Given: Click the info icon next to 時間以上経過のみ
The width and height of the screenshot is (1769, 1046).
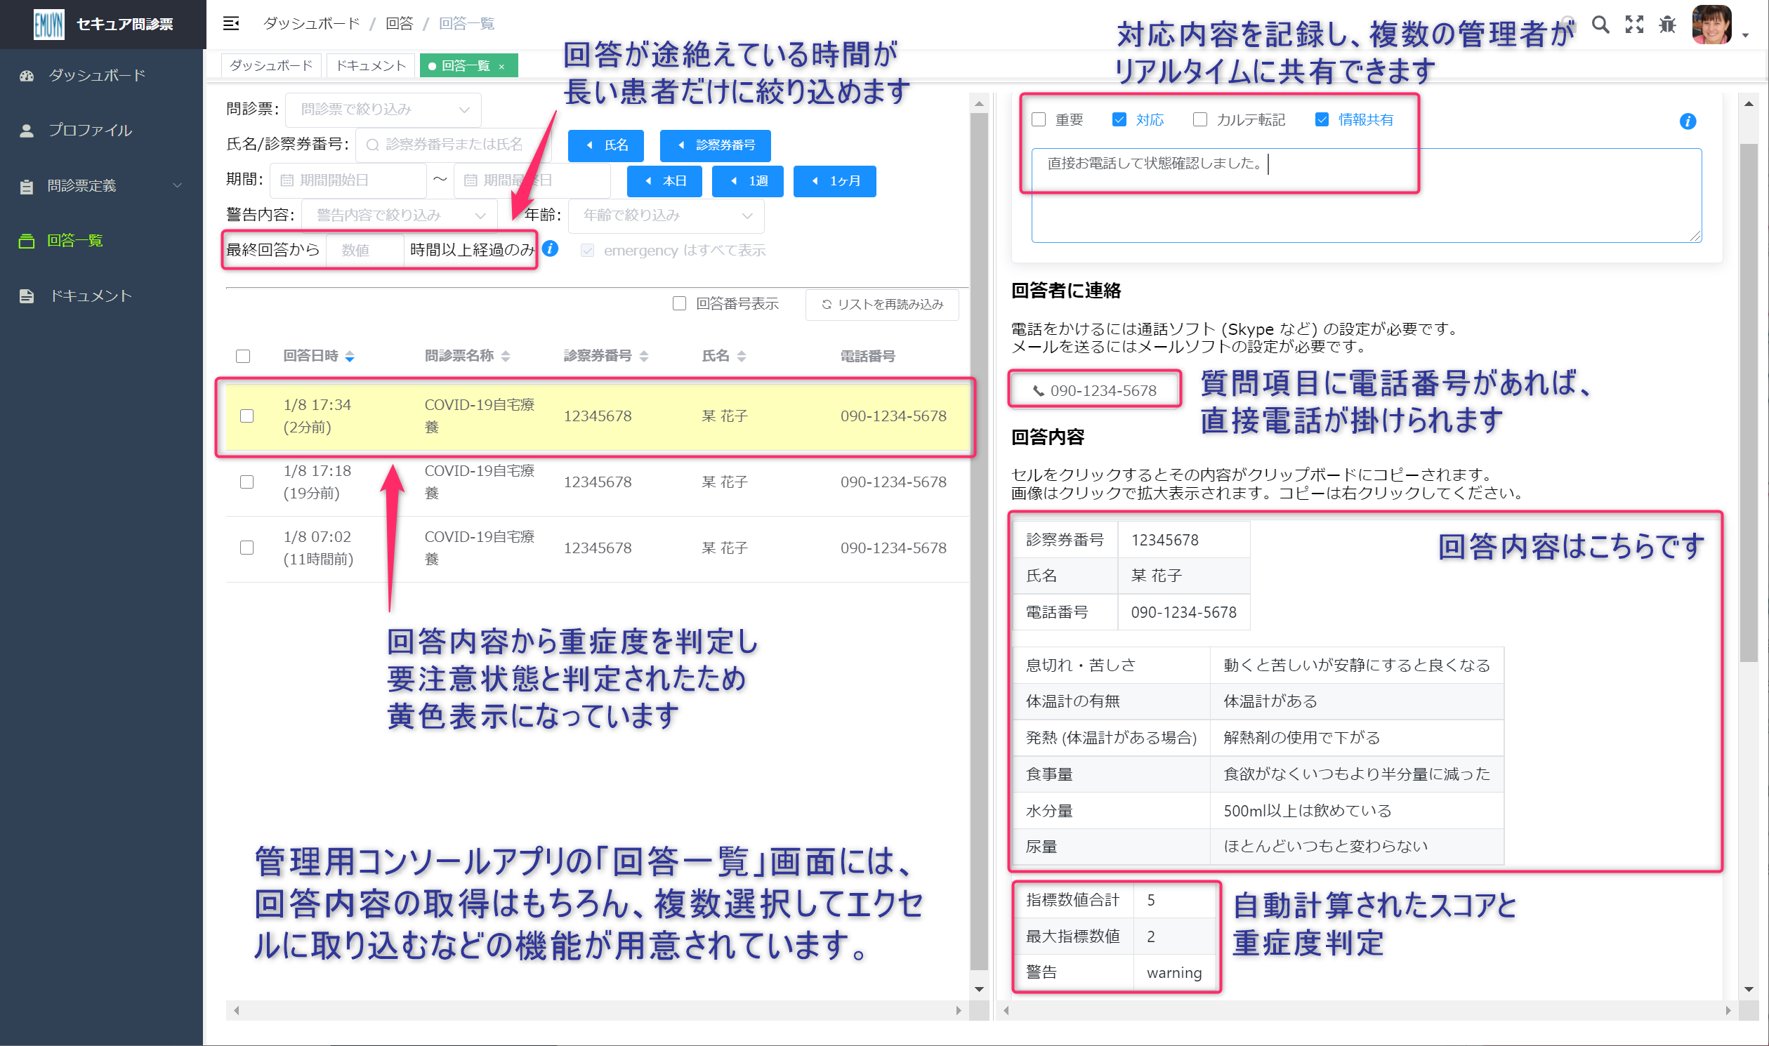Looking at the screenshot, I should pyautogui.click(x=550, y=249).
